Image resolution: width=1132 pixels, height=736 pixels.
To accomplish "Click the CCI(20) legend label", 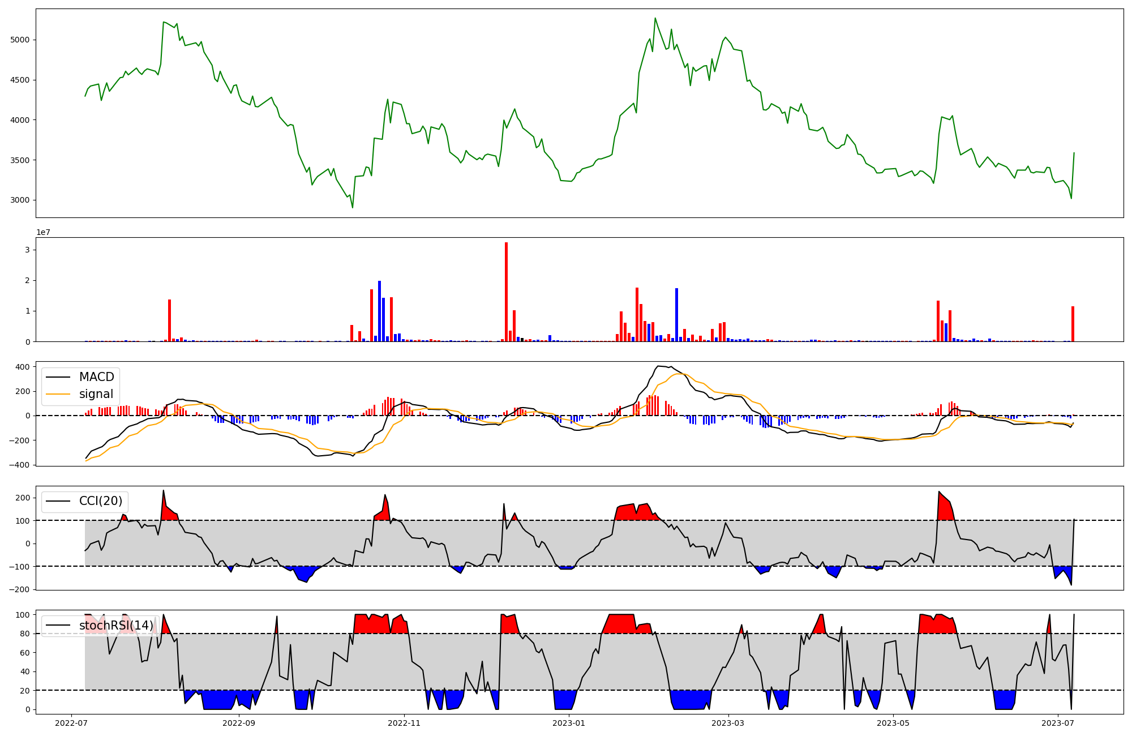I will pos(100,501).
